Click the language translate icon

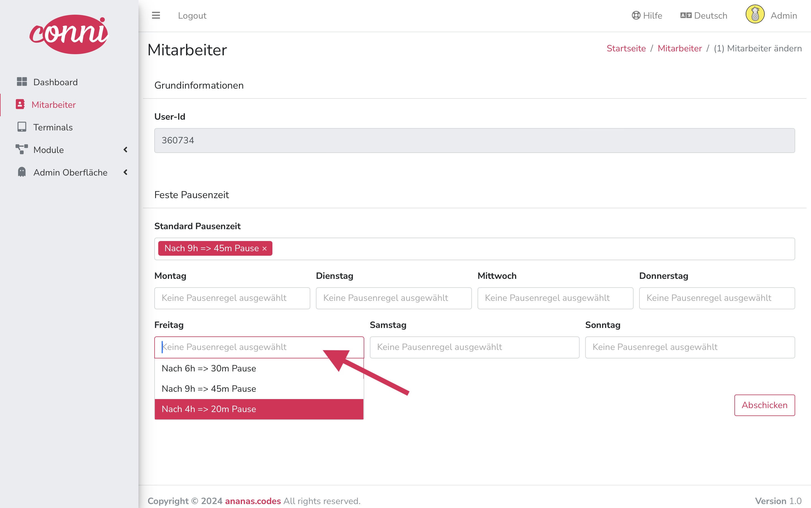tap(686, 16)
